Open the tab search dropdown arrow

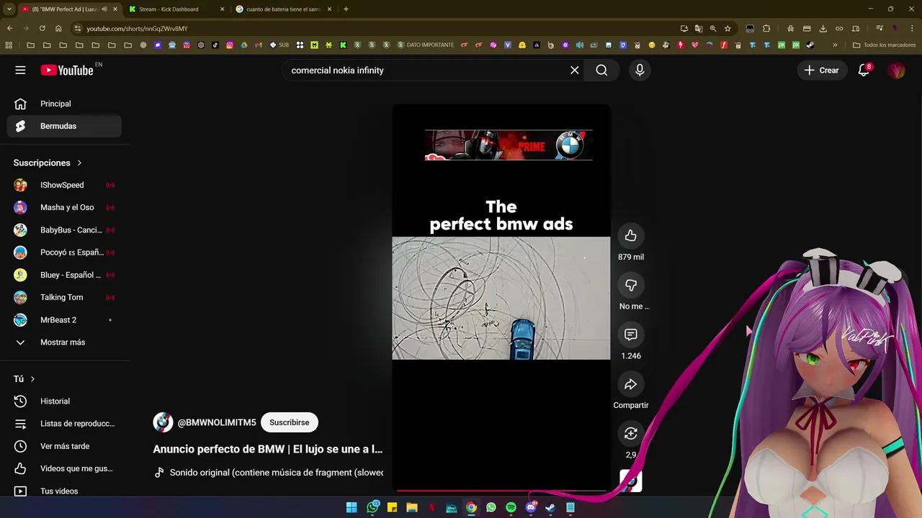click(9, 9)
